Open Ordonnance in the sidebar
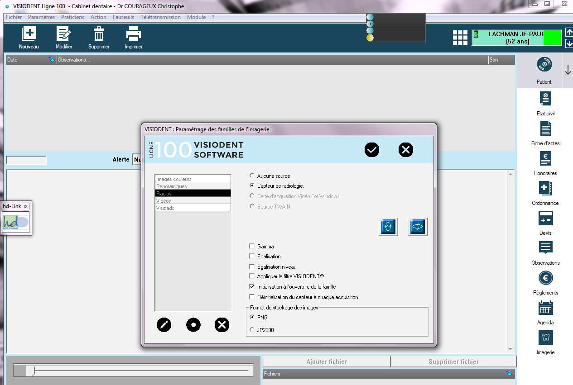The height and width of the screenshot is (385, 573). [545, 189]
